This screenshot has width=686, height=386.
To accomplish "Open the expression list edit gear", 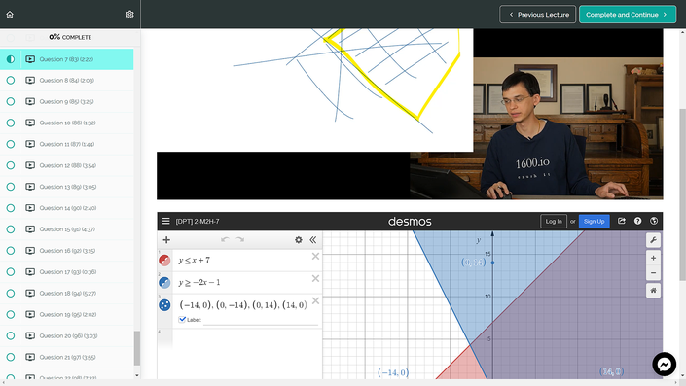I will point(299,239).
